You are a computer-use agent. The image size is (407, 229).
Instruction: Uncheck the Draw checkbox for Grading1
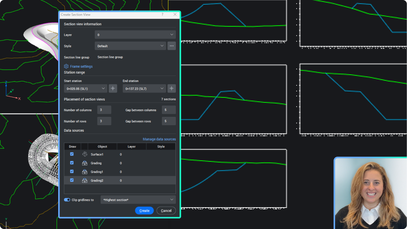coord(72,171)
